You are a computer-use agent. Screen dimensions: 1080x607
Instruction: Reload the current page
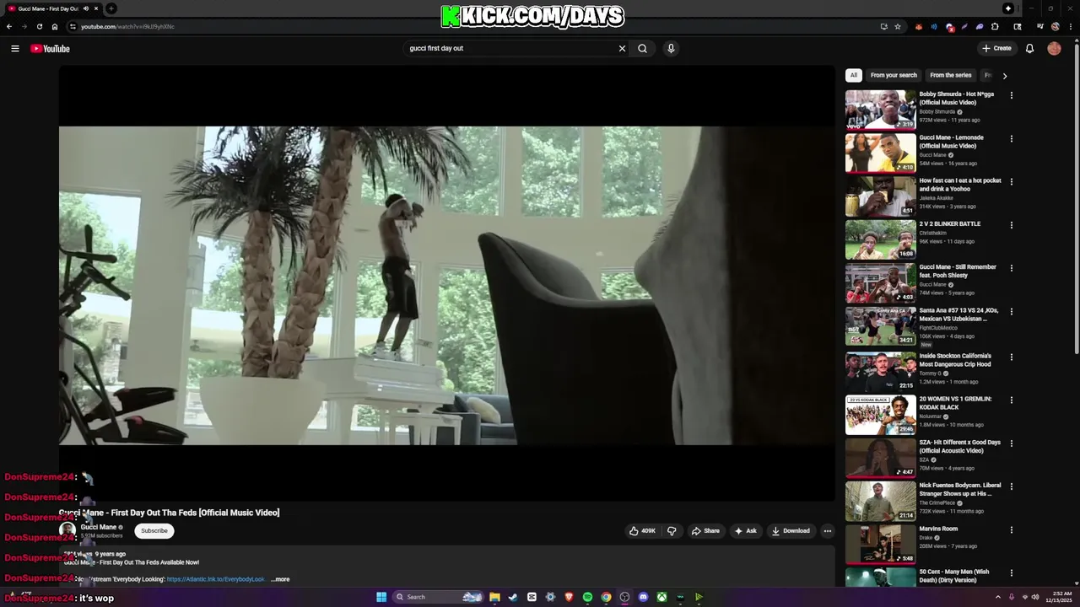coord(39,26)
